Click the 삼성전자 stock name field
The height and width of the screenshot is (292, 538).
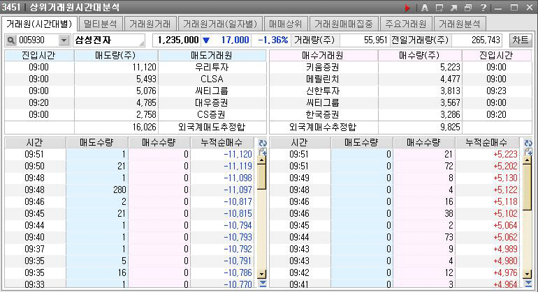coord(108,40)
